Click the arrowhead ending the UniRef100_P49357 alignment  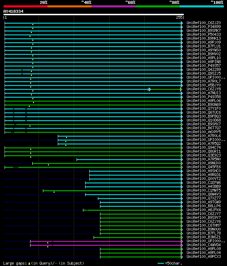[182, 66]
